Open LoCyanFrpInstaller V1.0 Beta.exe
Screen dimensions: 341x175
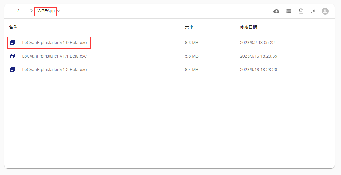(x=54, y=43)
